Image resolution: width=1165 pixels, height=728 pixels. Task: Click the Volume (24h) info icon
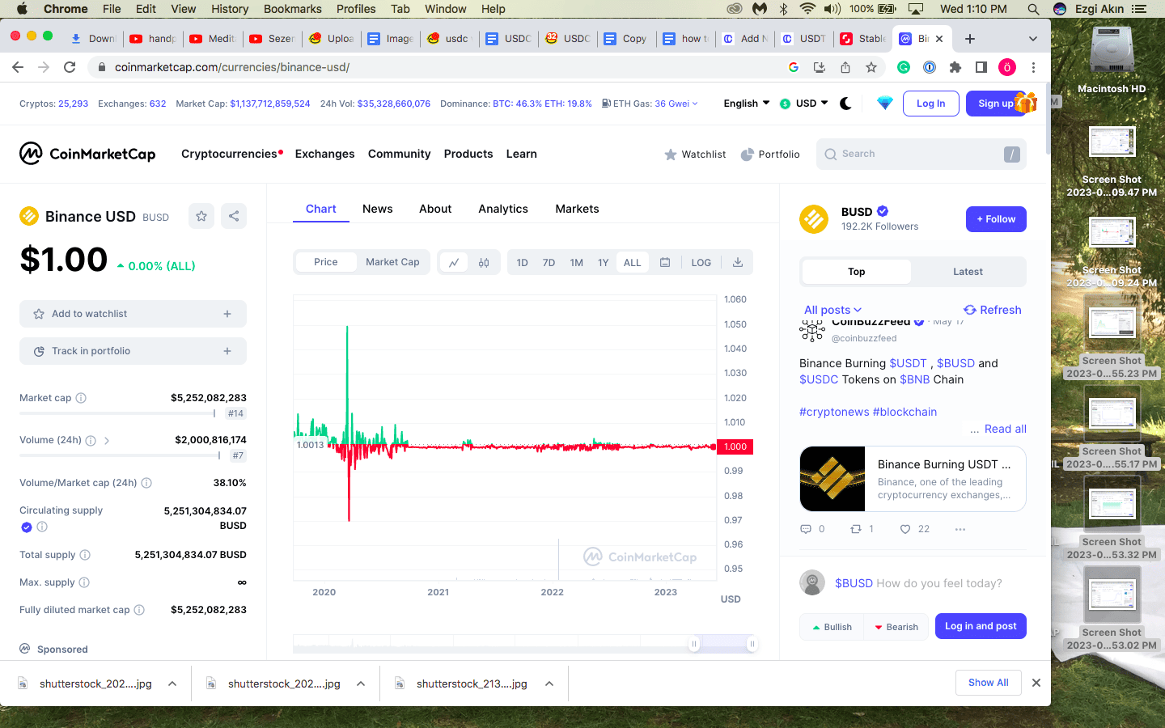pyautogui.click(x=91, y=441)
